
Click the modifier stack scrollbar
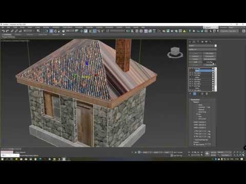216,79
